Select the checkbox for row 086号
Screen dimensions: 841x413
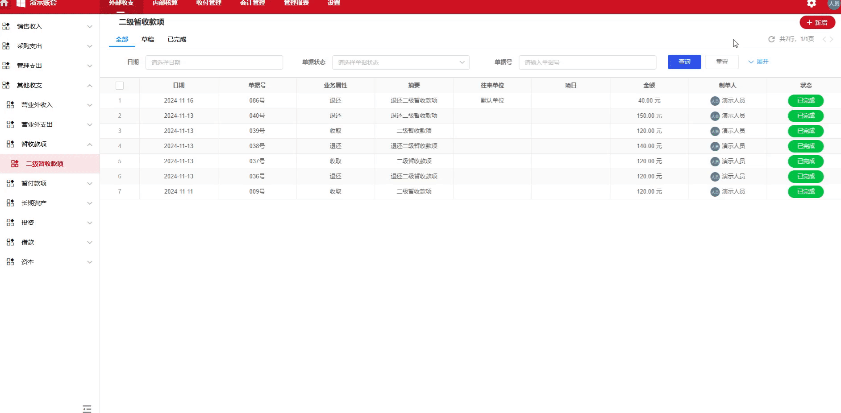click(x=120, y=100)
